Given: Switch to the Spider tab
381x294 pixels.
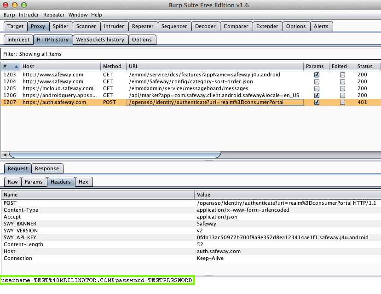Looking at the screenshot, I should 60,26.
